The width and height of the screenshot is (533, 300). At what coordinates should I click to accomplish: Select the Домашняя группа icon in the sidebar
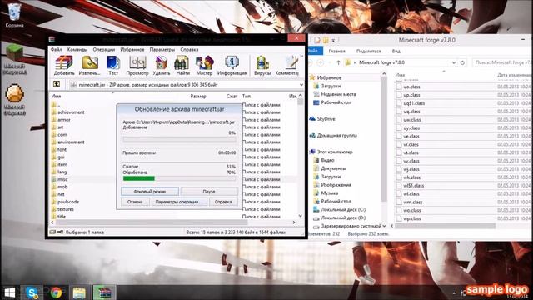(312, 135)
